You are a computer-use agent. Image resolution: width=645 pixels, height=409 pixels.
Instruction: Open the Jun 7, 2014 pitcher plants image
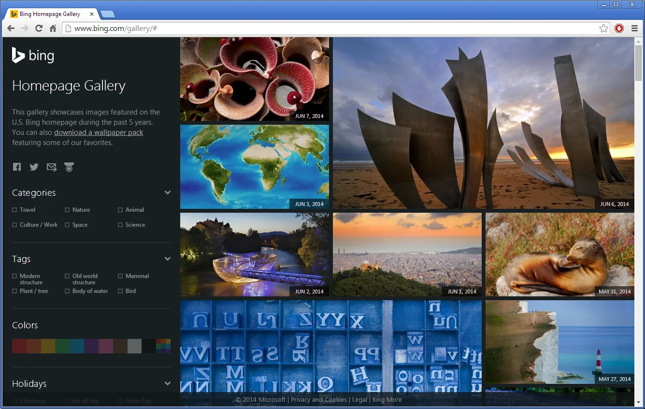click(x=255, y=79)
